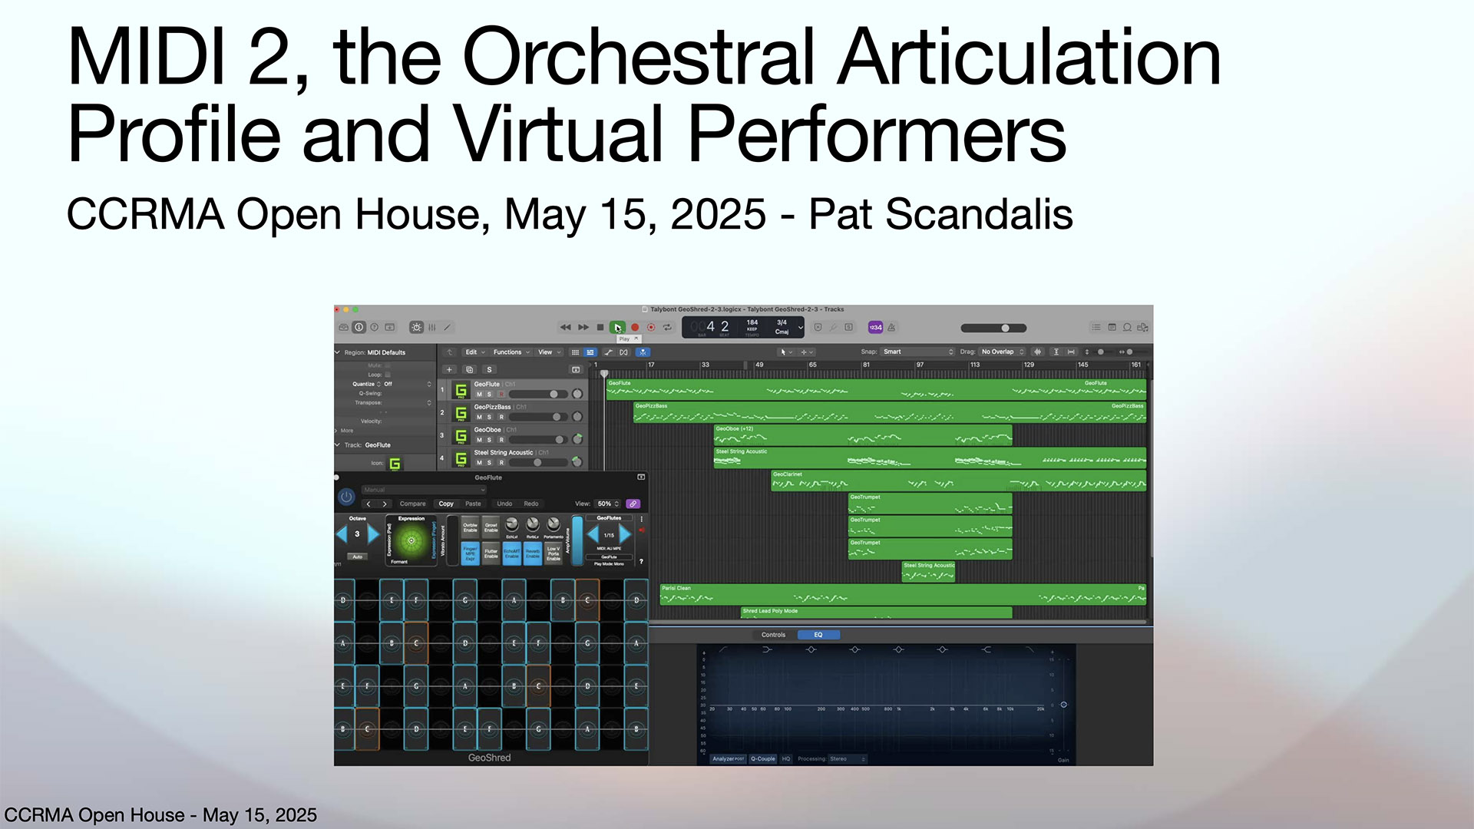Solo the GeoPizzBass track
This screenshot has width=1474, height=829.
(x=489, y=418)
